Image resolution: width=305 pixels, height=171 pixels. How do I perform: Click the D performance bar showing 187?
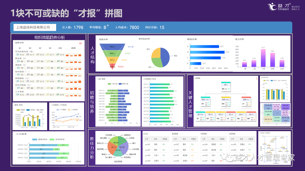coord(195,63)
